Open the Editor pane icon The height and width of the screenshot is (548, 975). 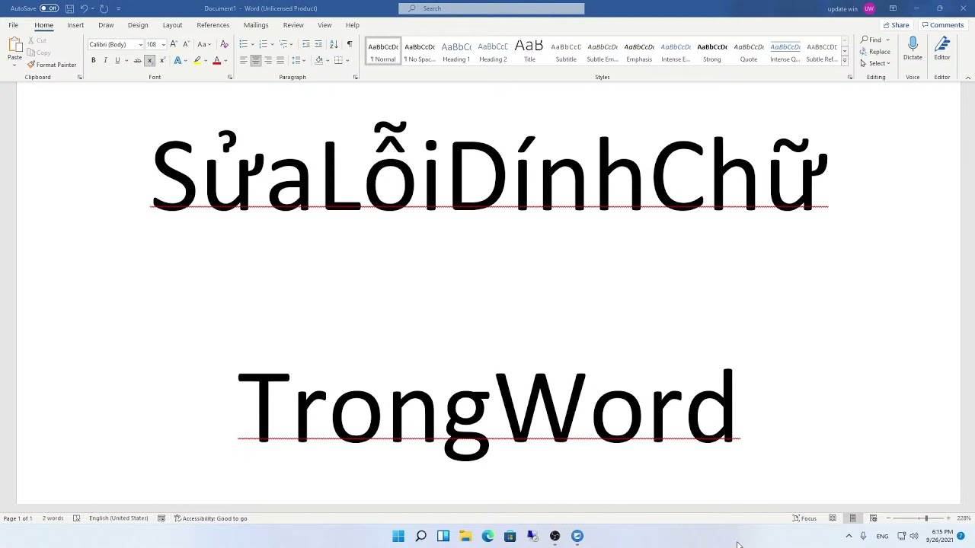pyautogui.click(x=942, y=49)
